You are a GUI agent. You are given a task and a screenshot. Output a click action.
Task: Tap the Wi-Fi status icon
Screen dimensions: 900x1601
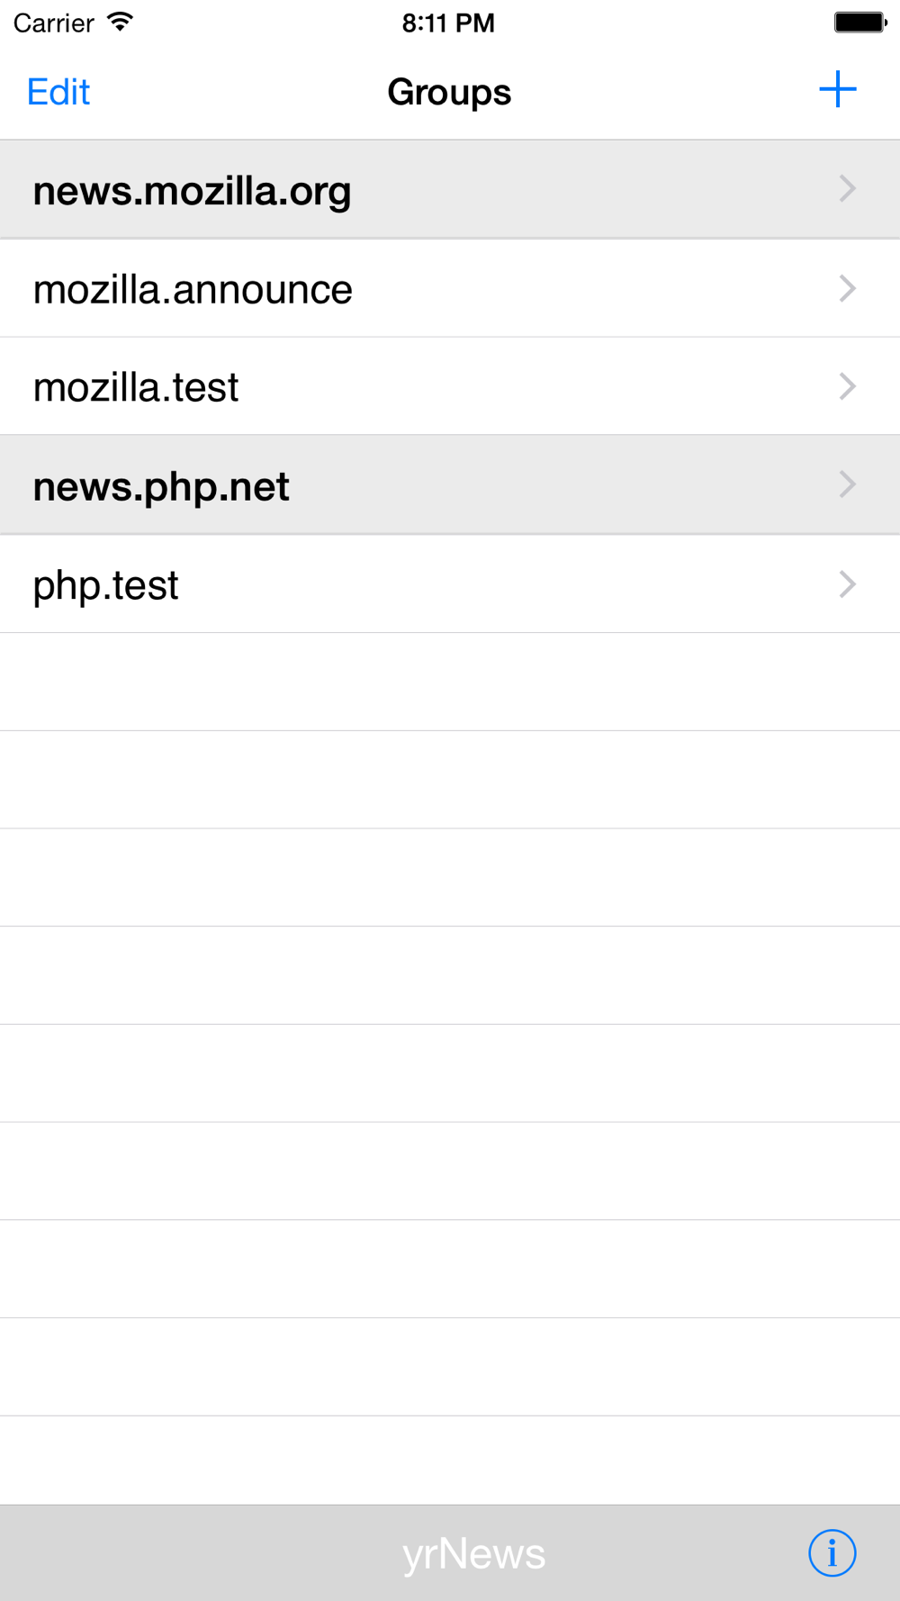pos(120,22)
